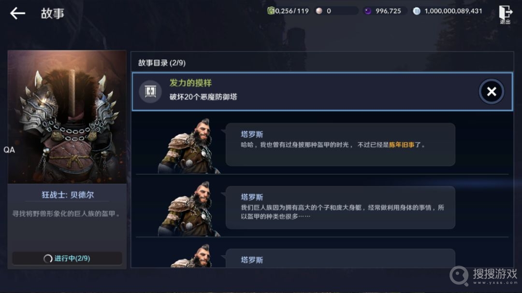Click the 狂战士: 贝德尔 title text
Image resolution: width=522 pixels, height=293 pixels.
point(68,195)
